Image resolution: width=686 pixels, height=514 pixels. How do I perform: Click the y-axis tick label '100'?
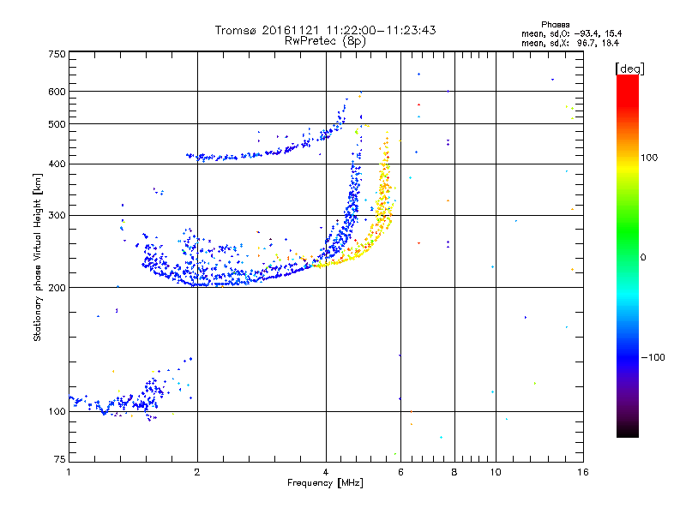click(x=57, y=411)
